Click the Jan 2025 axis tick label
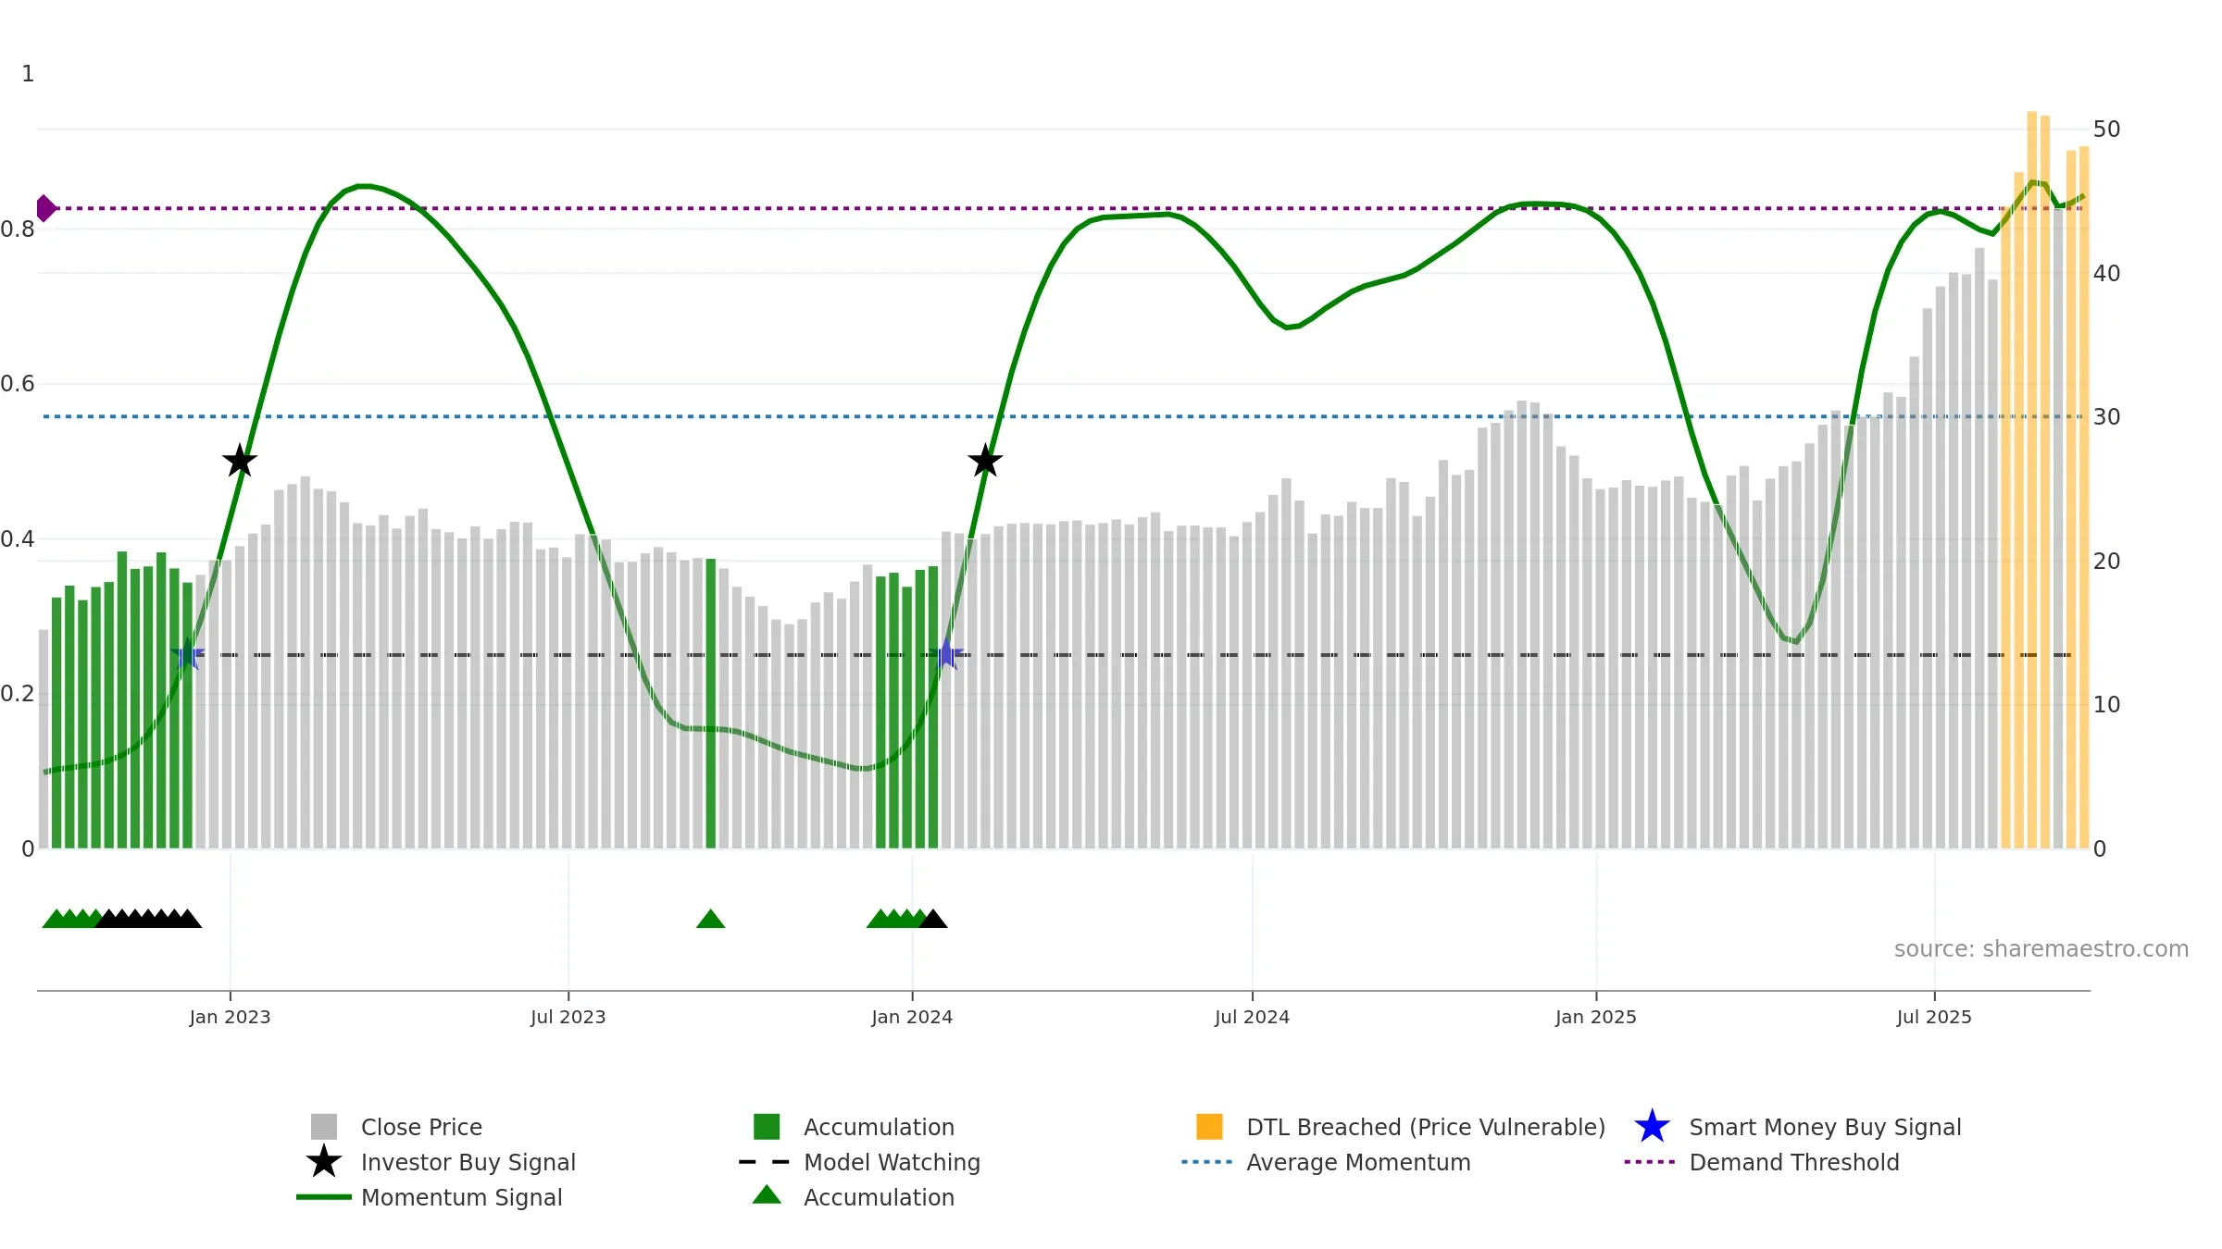 (1595, 1018)
